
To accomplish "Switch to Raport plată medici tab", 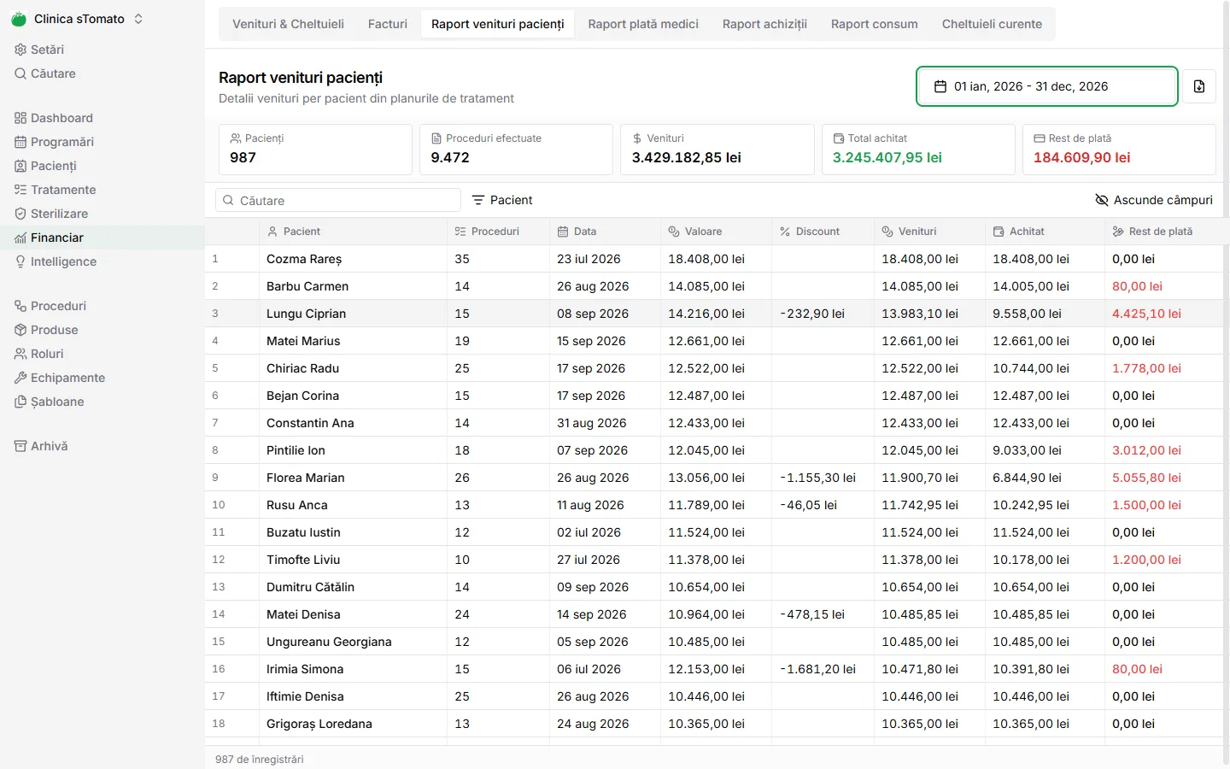I will (643, 24).
